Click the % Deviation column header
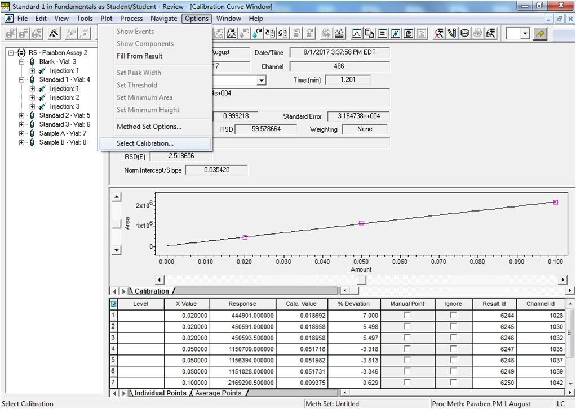The image size is (576, 409). pyautogui.click(x=354, y=304)
